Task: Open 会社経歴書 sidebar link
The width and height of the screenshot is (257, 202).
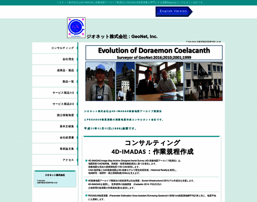Action: (x=55, y=138)
